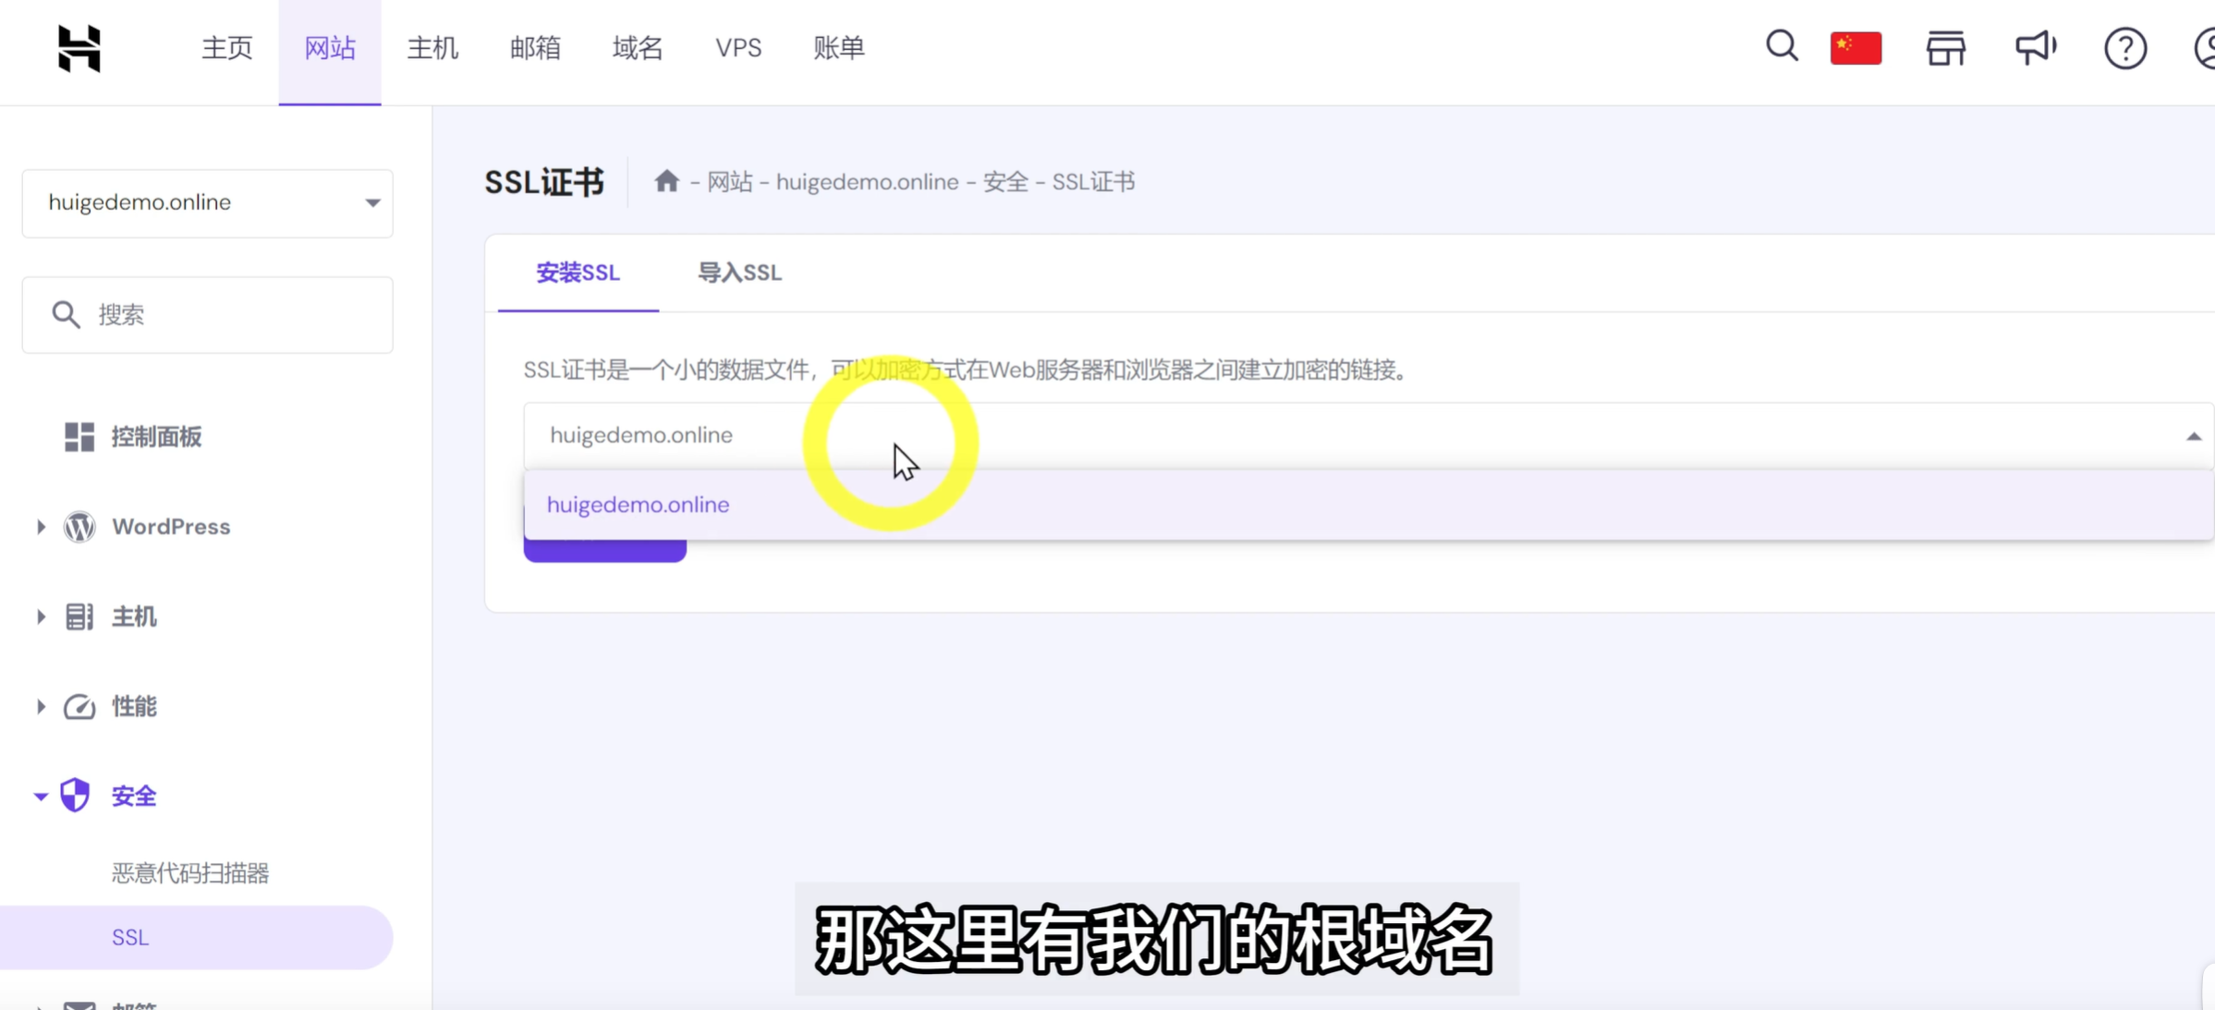Screen dimensions: 2215x1010
Task: Click the Hostinger logo
Action: (x=79, y=48)
